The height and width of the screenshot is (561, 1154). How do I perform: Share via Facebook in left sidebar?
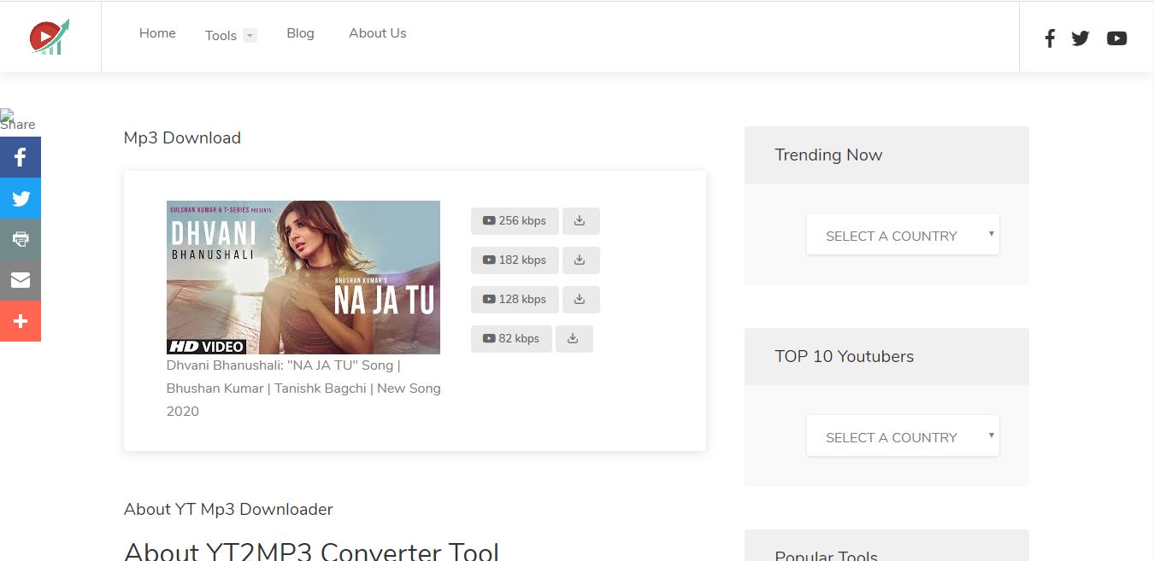tap(21, 157)
